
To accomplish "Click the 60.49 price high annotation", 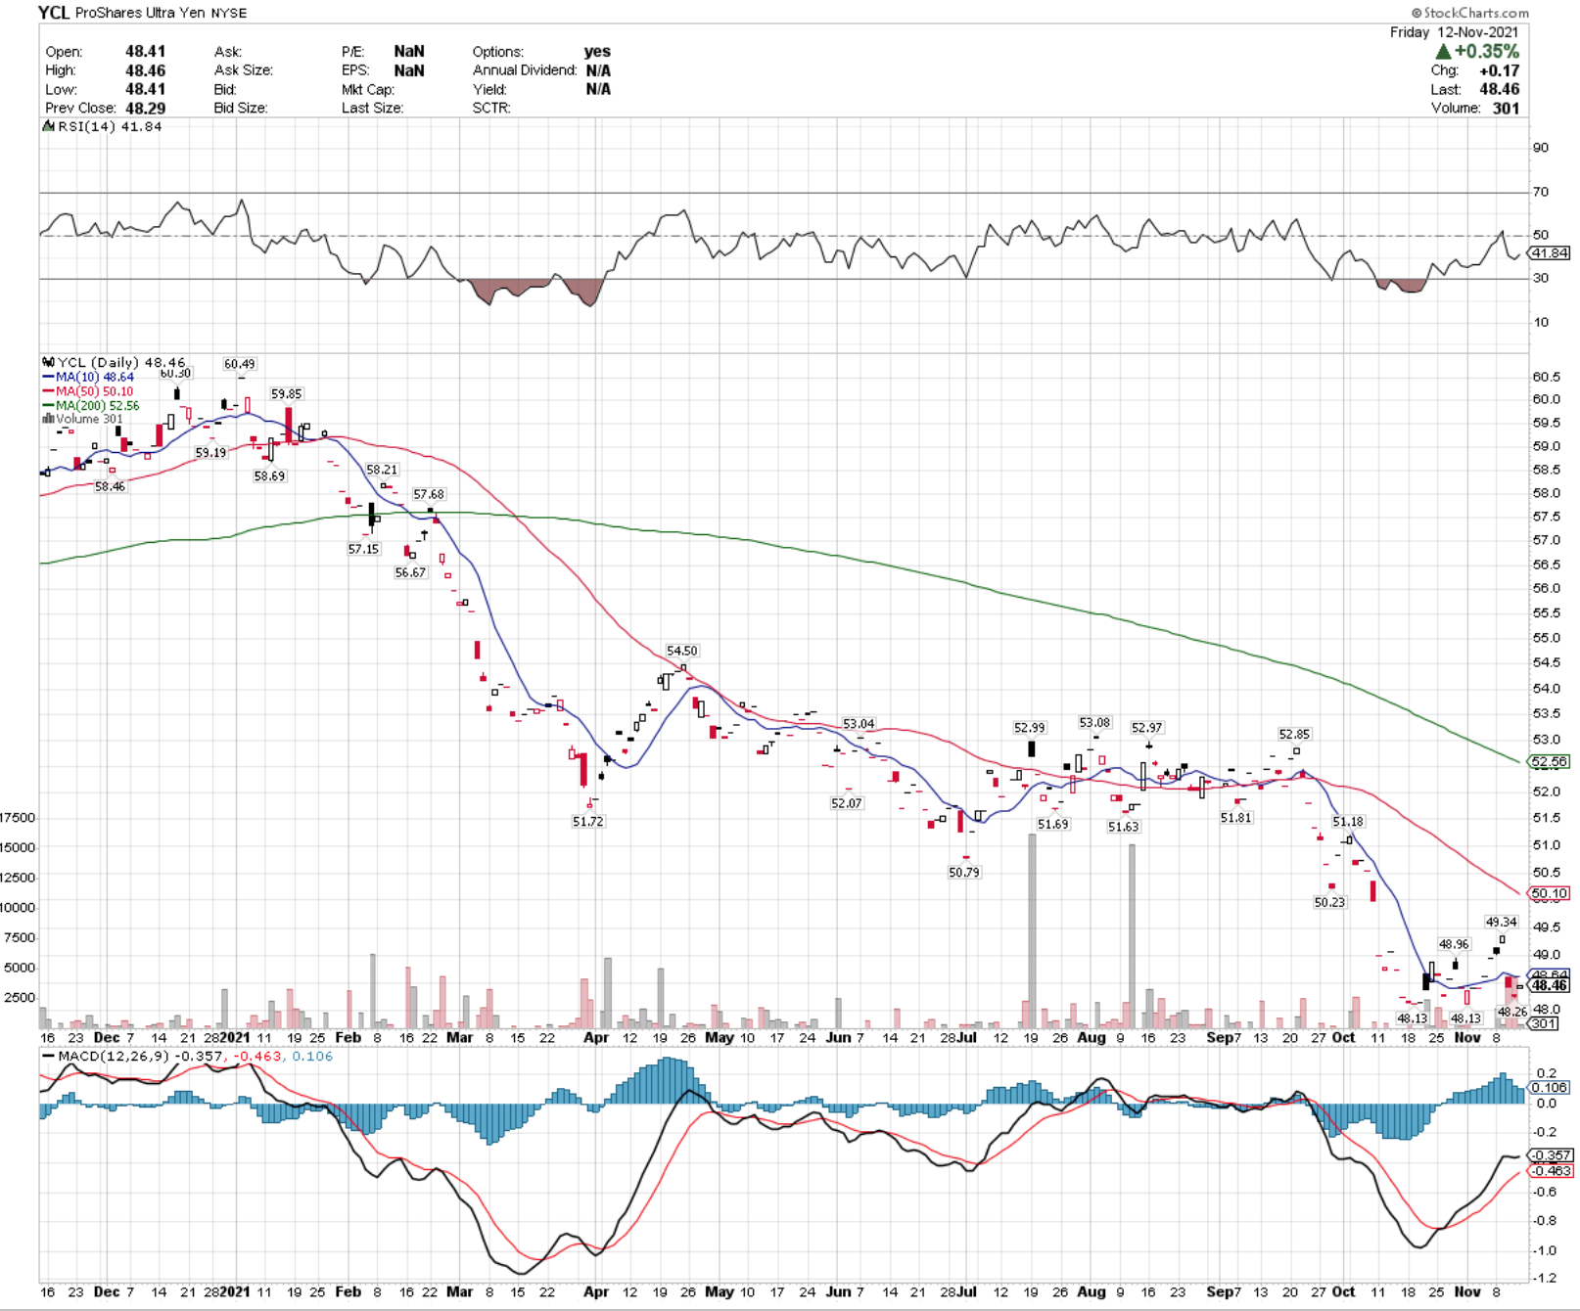I will click(240, 364).
